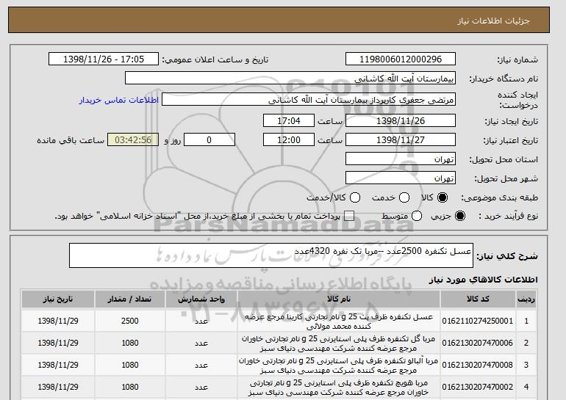
Task: Click the quantity 1080 in row 4
Action: point(130,387)
